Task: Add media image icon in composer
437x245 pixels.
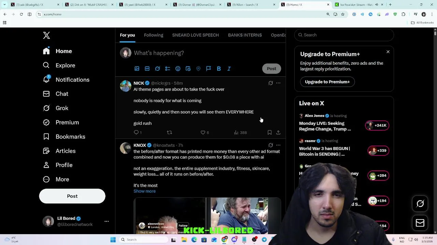Action: (x=137, y=69)
